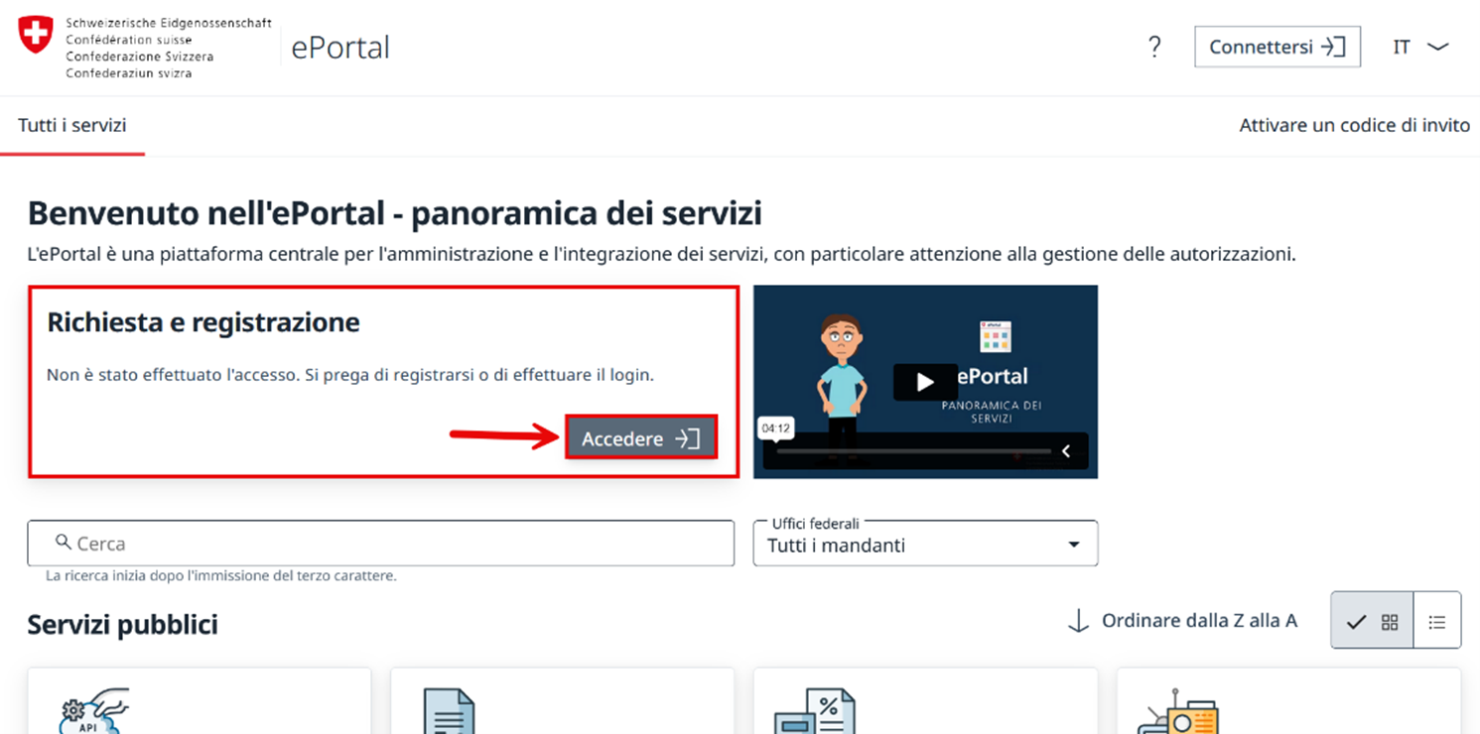Image resolution: width=1480 pixels, height=734 pixels.
Task: Switch to list view of services
Action: [x=1436, y=622]
